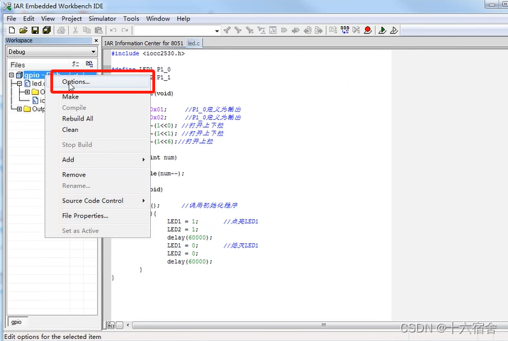The image size is (508, 341).
Task: Open the Edit menu
Action: (28, 18)
